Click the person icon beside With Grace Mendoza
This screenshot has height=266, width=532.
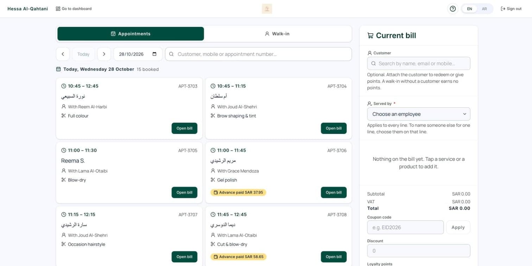(213, 171)
